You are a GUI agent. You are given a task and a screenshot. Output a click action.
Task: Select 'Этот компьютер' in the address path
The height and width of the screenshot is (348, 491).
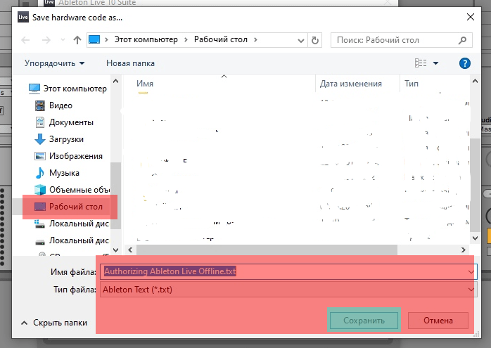tap(146, 39)
